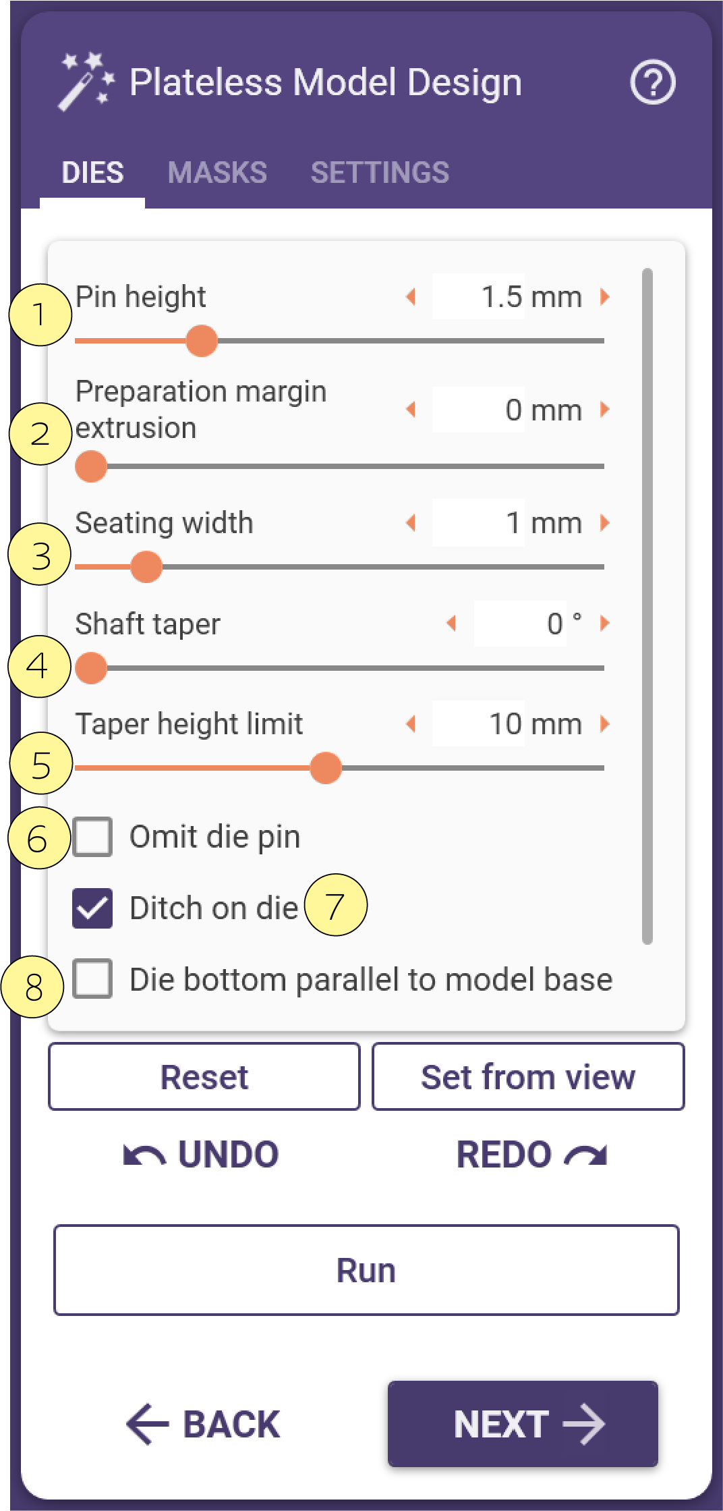The width and height of the screenshot is (723, 1511).
Task: Enable the Omit die pin checkbox
Action: point(92,837)
